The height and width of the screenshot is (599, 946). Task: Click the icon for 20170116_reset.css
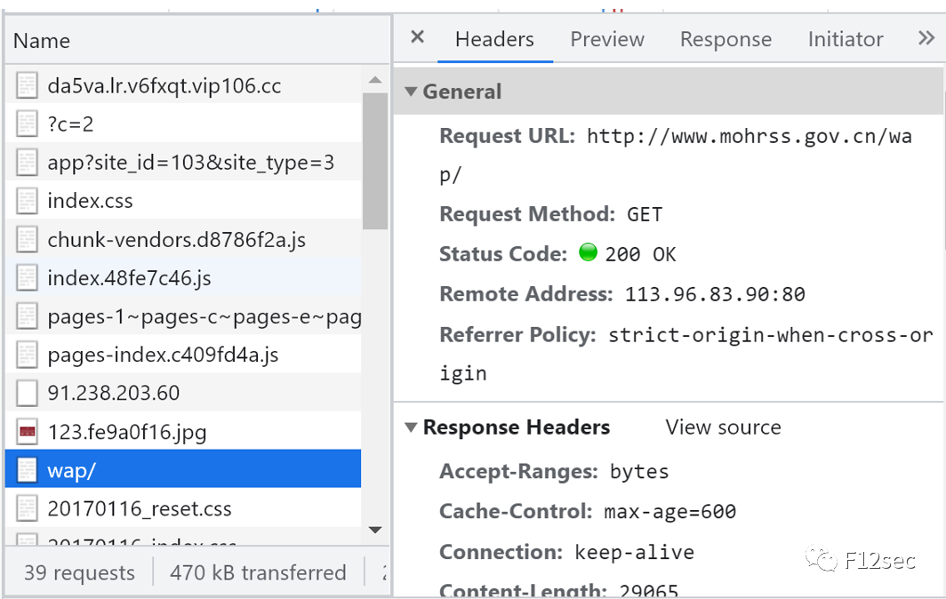[x=28, y=509]
